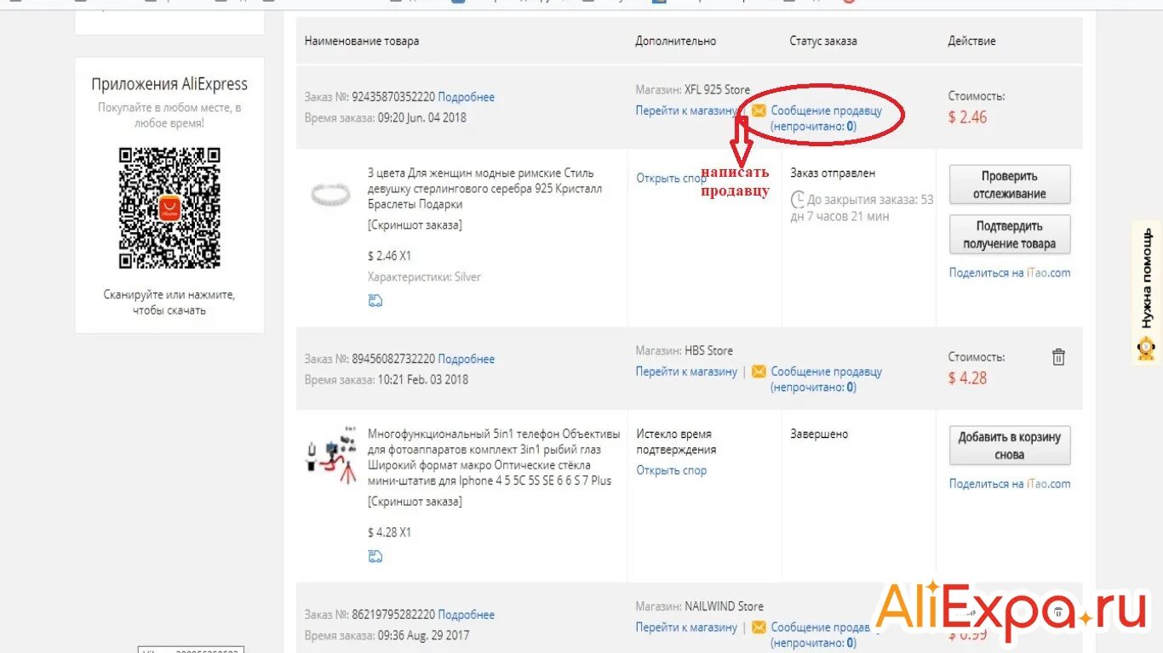Click the $ 2.46 order cost
This screenshot has width=1163, height=653.
click(968, 117)
